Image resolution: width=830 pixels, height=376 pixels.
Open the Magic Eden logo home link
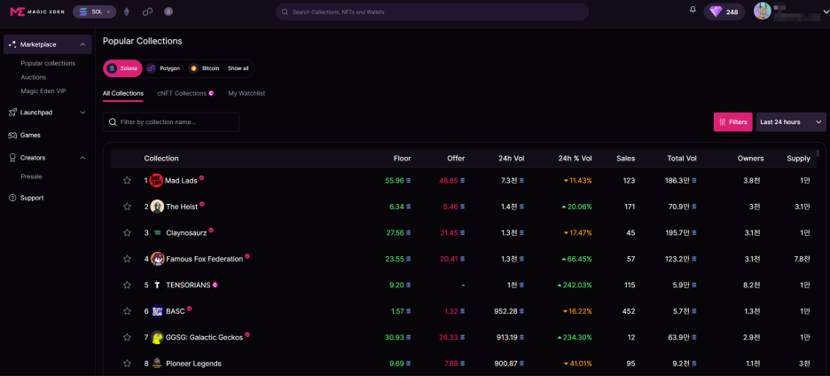click(x=37, y=12)
